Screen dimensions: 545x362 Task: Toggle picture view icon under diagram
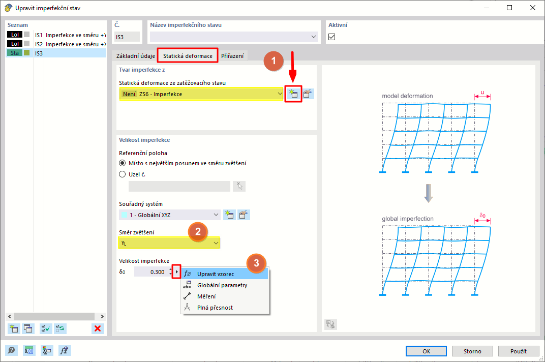point(330,324)
